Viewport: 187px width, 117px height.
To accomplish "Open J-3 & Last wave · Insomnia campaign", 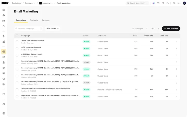I will pos(31,47).
